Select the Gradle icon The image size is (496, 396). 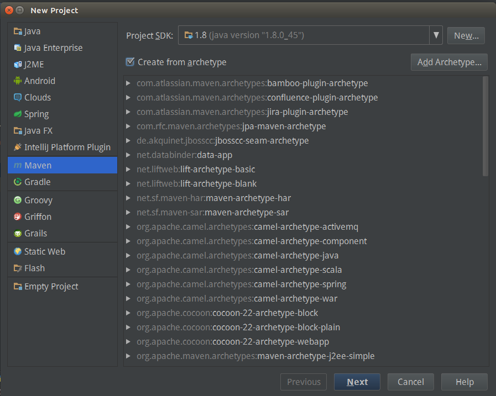tap(18, 182)
